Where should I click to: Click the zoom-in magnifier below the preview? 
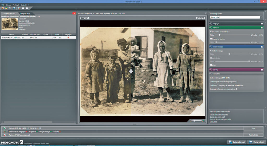pyautogui.click(x=203, y=120)
